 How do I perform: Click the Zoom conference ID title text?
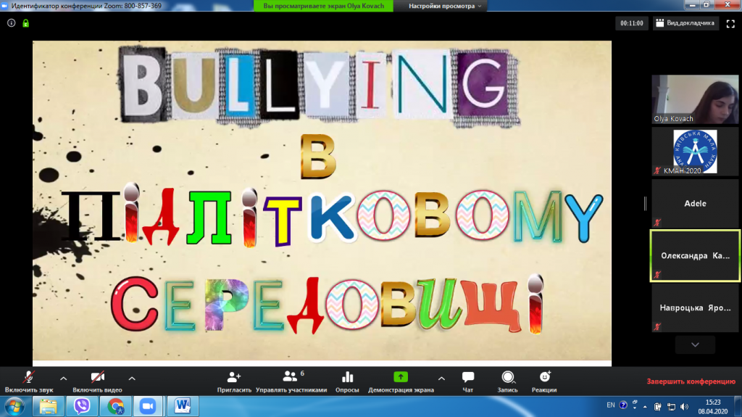[86, 6]
